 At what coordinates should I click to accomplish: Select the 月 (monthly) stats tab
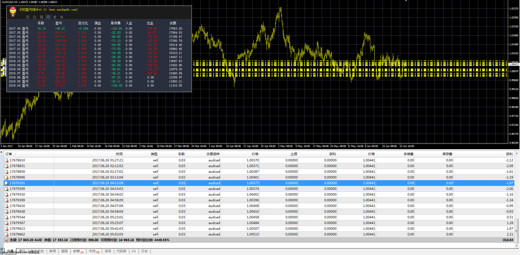[48, 17]
